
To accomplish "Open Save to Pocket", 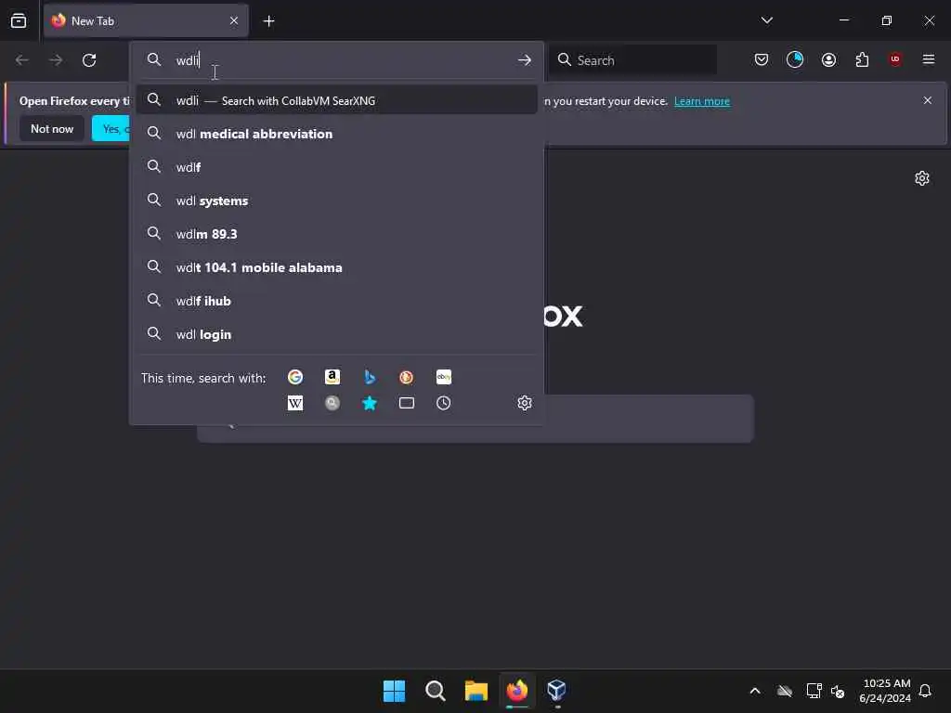I will [762, 59].
